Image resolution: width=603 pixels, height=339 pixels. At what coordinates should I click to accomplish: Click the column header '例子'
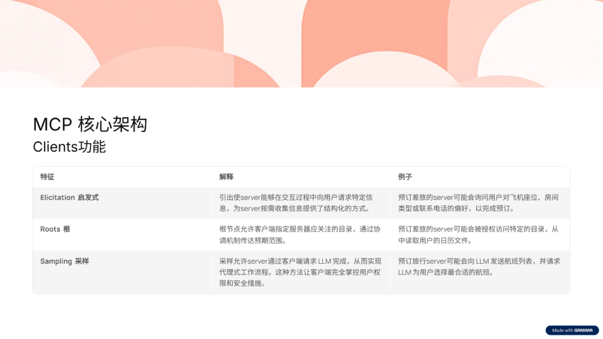405,177
